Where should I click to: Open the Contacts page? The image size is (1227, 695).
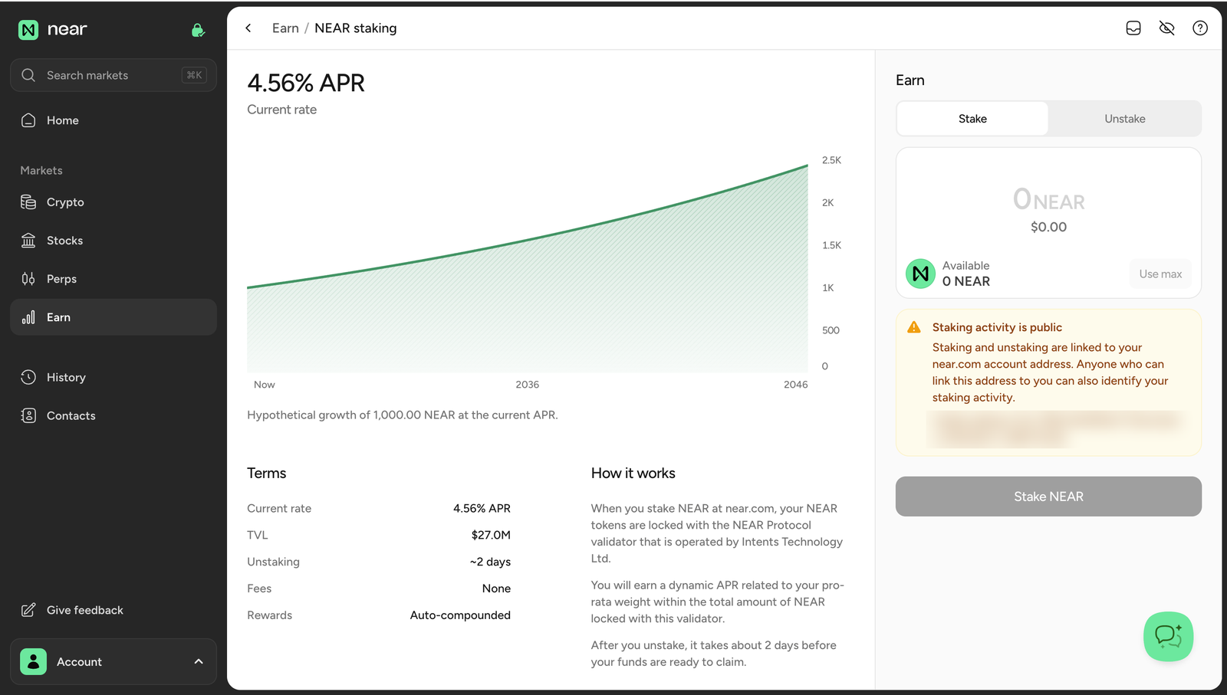click(113, 415)
